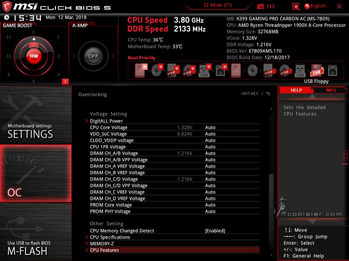Select the legacy USB hard disk boot icon

click(268, 70)
